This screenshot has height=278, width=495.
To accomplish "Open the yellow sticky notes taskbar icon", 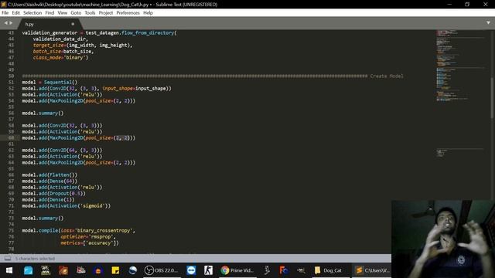I will [115, 270].
